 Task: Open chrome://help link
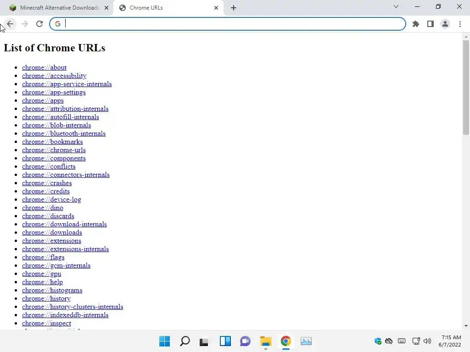(x=42, y=282)
